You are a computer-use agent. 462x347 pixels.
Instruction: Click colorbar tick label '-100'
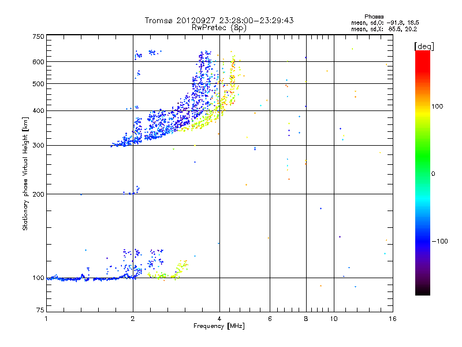(x=440, y=241)
